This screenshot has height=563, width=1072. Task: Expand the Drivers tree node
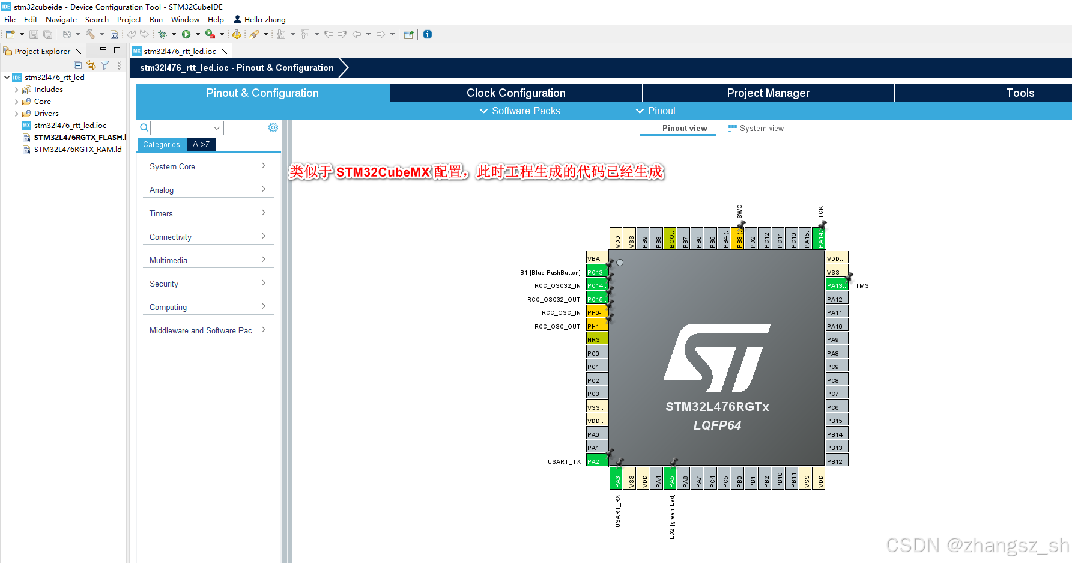point(16,114)
